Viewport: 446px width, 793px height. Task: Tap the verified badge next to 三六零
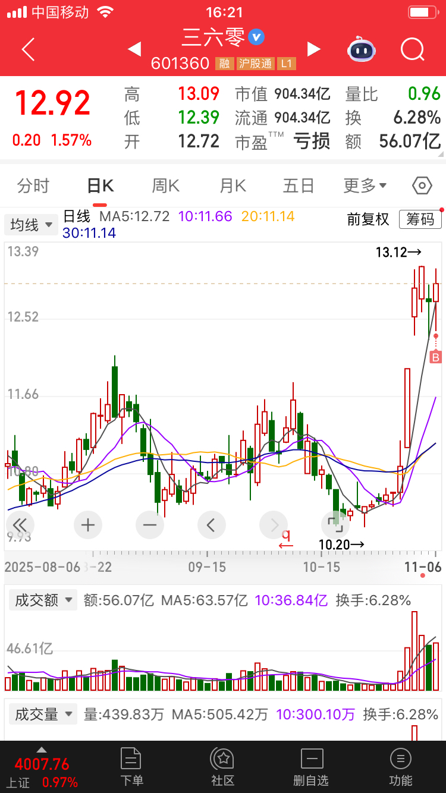tap(256, 37)
